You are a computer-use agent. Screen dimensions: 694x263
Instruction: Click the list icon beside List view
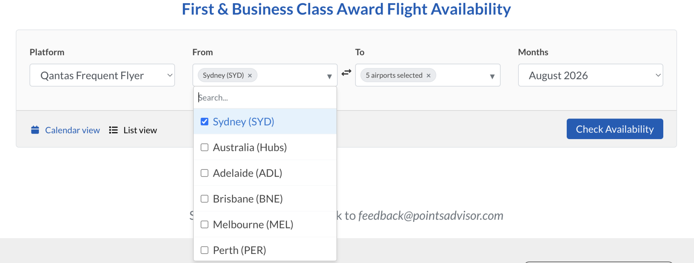[x=113, y=130]
